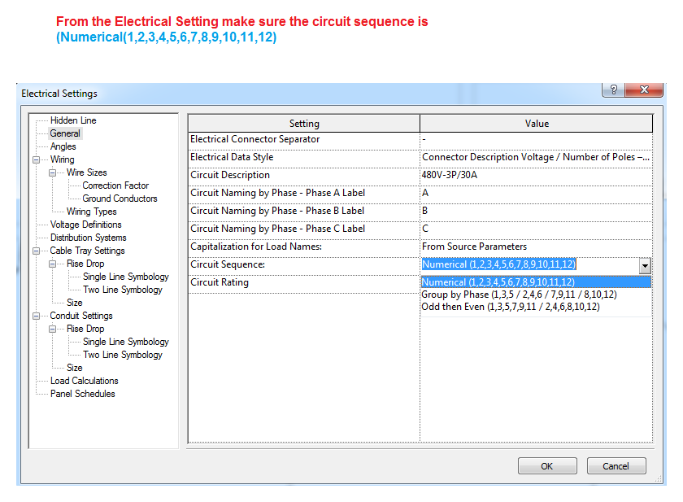Edit Phase B Label value
This screenshot has width=683, height=502.
click(536, 211)
